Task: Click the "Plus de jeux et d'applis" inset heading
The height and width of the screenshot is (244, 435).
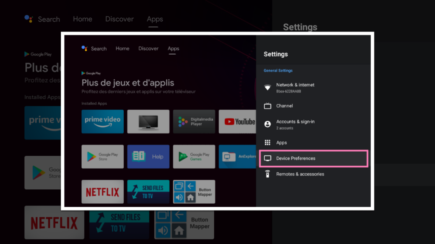Action: click(x=128, y=83)
